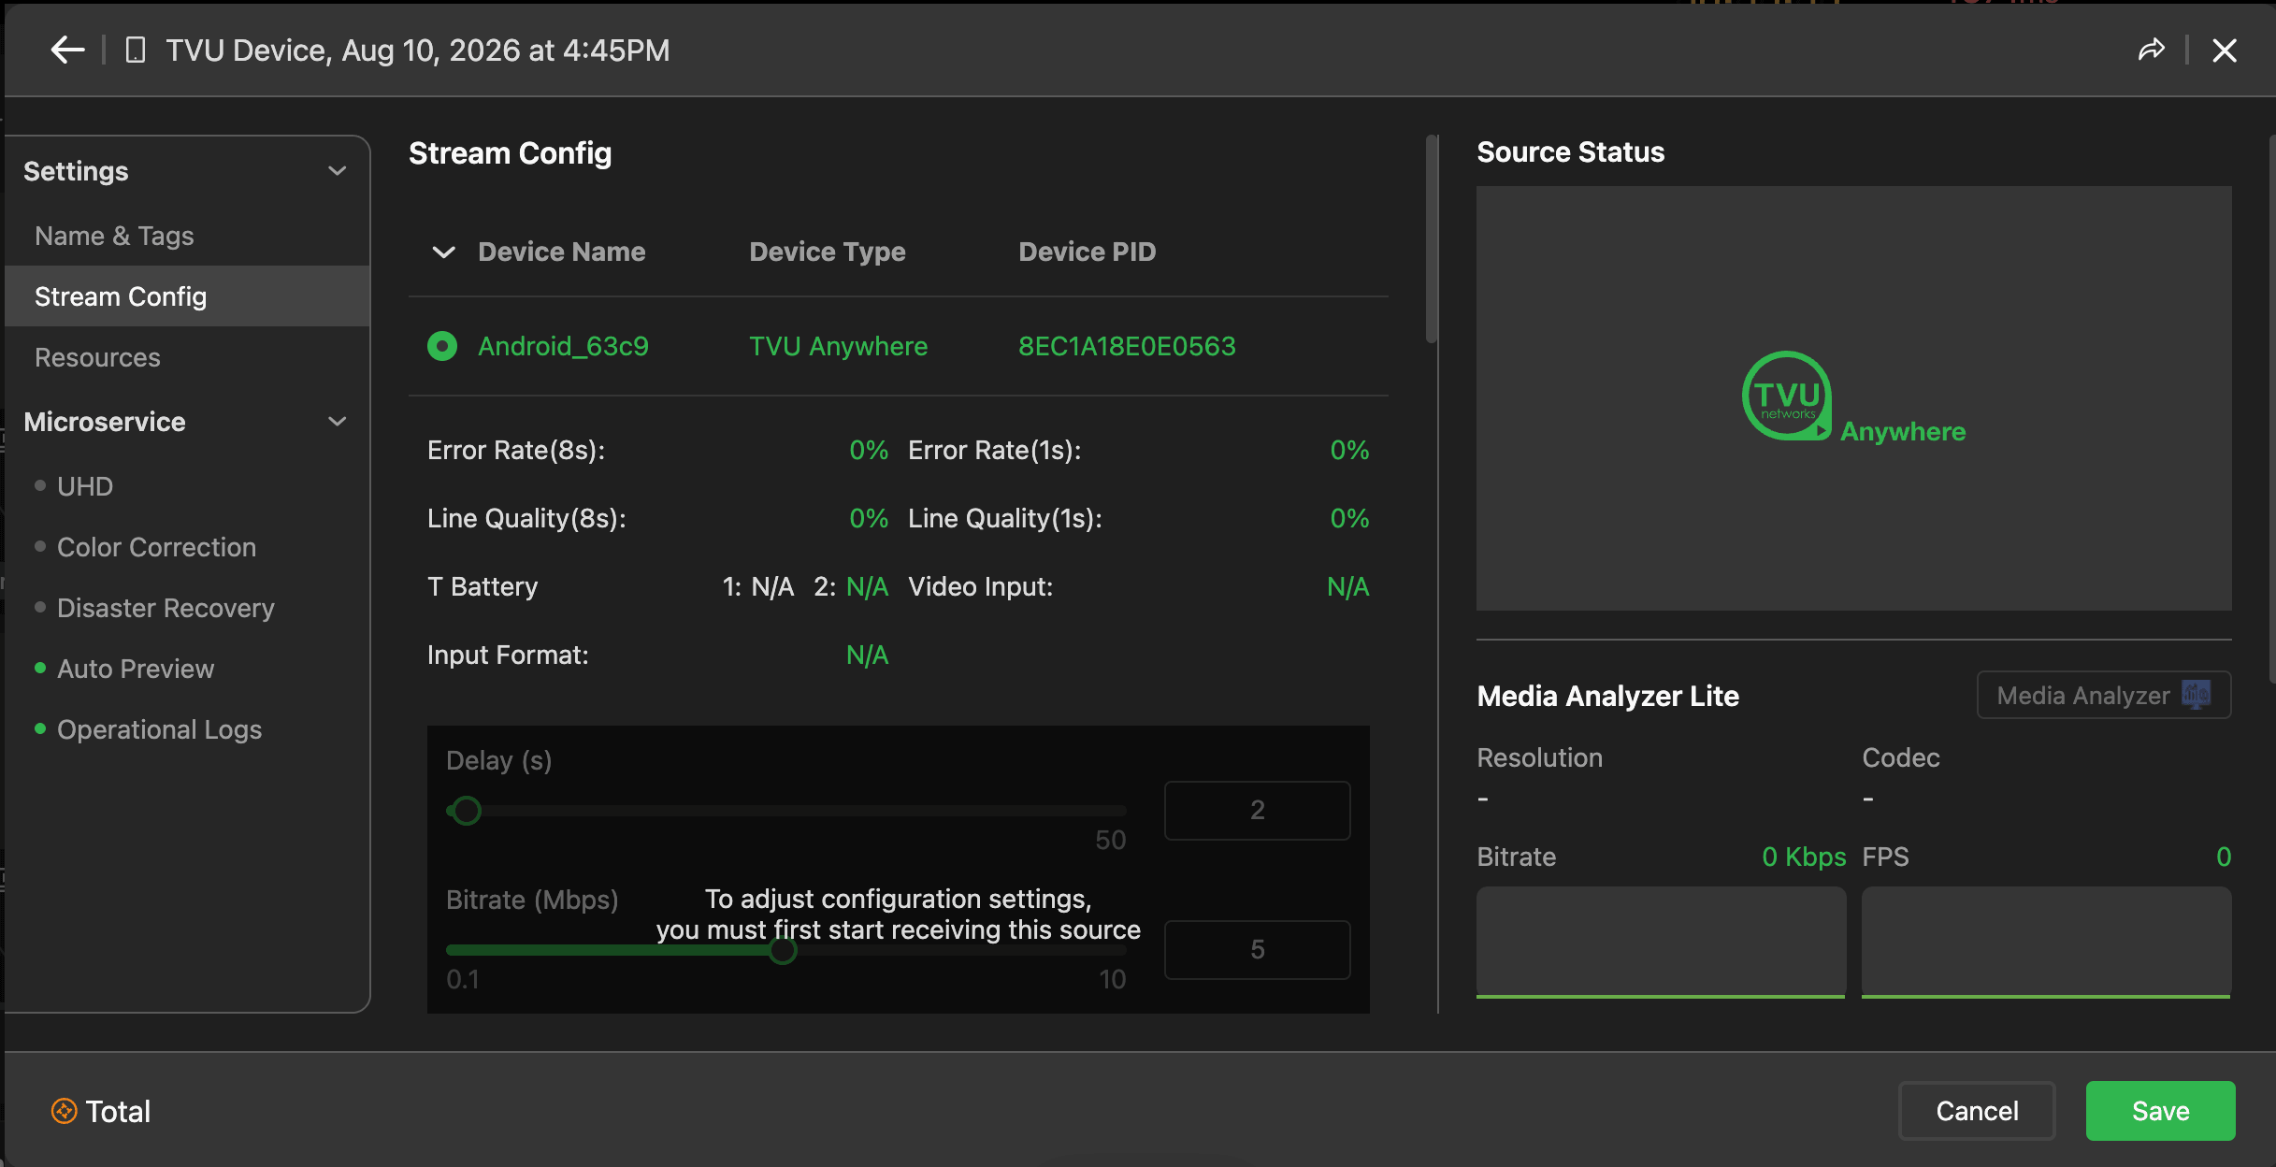
Task: Click the Input Format N/A value
Action: (x=867, y=655)
